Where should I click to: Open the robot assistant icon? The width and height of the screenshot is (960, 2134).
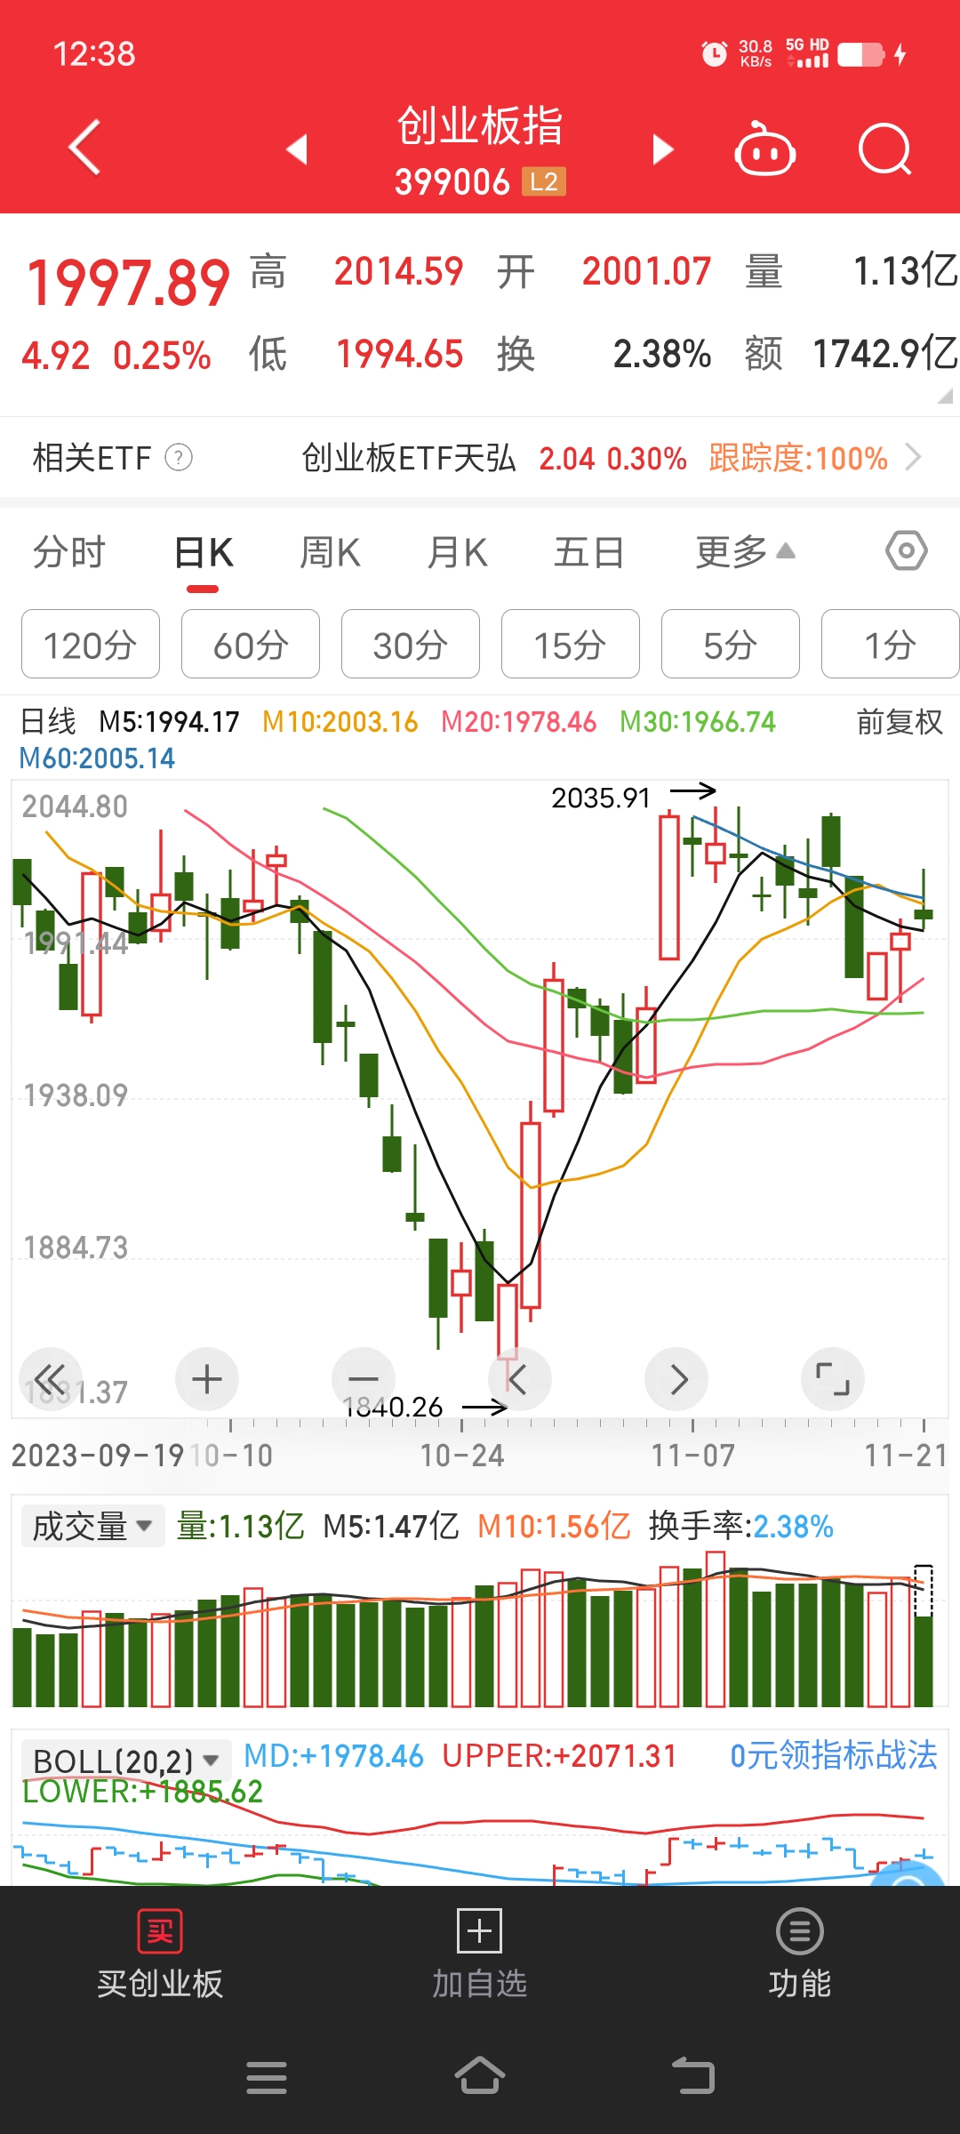click(764, 148)
